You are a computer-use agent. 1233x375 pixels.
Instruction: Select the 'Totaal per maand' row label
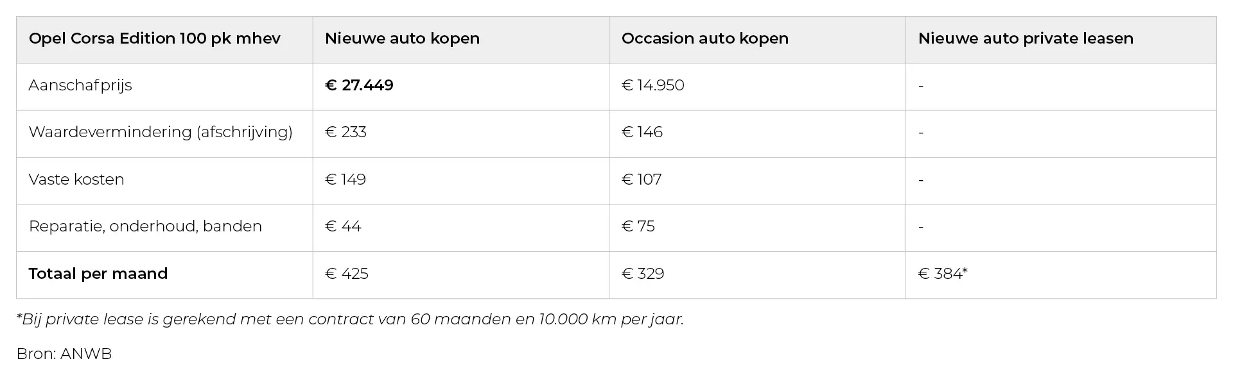[x=98, y=274]
